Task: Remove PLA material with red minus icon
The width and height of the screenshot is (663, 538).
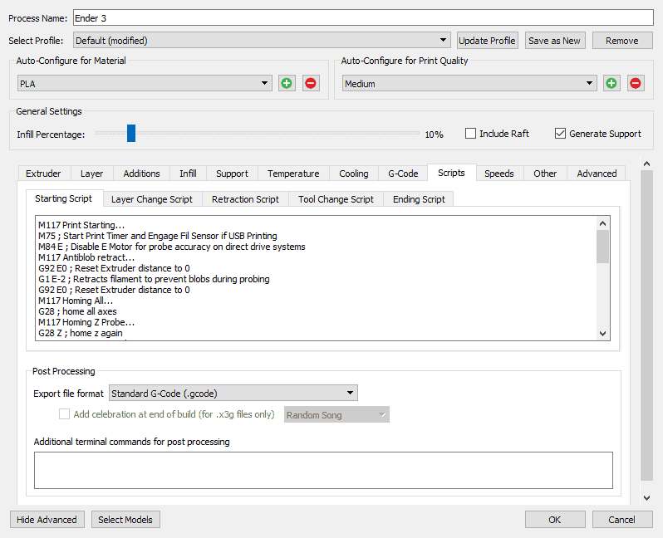Action: (311, 83)
